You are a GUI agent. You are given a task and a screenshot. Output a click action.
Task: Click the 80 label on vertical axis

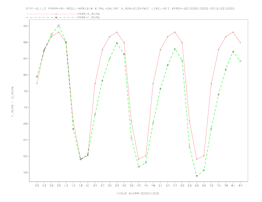point(25,75)
